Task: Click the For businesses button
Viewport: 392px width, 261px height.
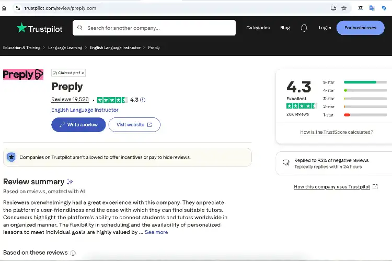Action: click(360, 28)
